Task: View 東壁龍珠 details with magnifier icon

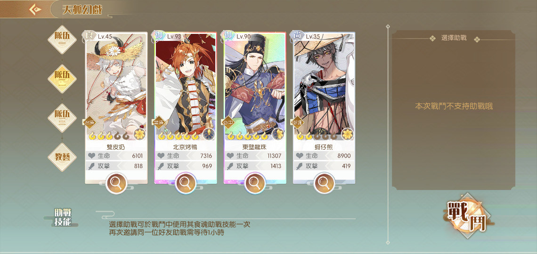Action: pyautogui.click(x=255, y=183)
